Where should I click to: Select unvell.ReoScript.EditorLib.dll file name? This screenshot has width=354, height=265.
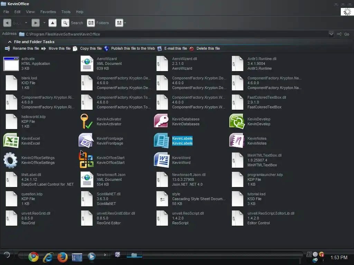(271, 213)
